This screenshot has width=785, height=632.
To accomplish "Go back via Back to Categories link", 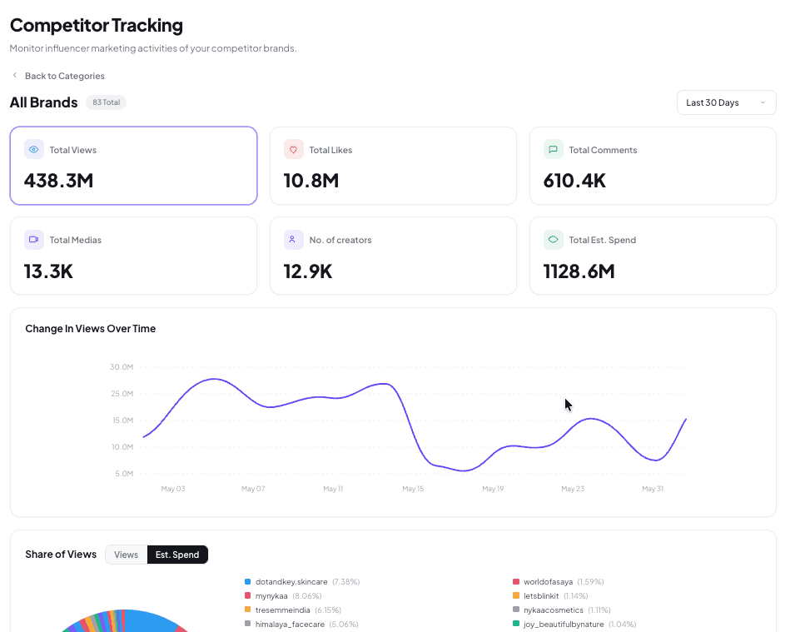I will [65, 76].
